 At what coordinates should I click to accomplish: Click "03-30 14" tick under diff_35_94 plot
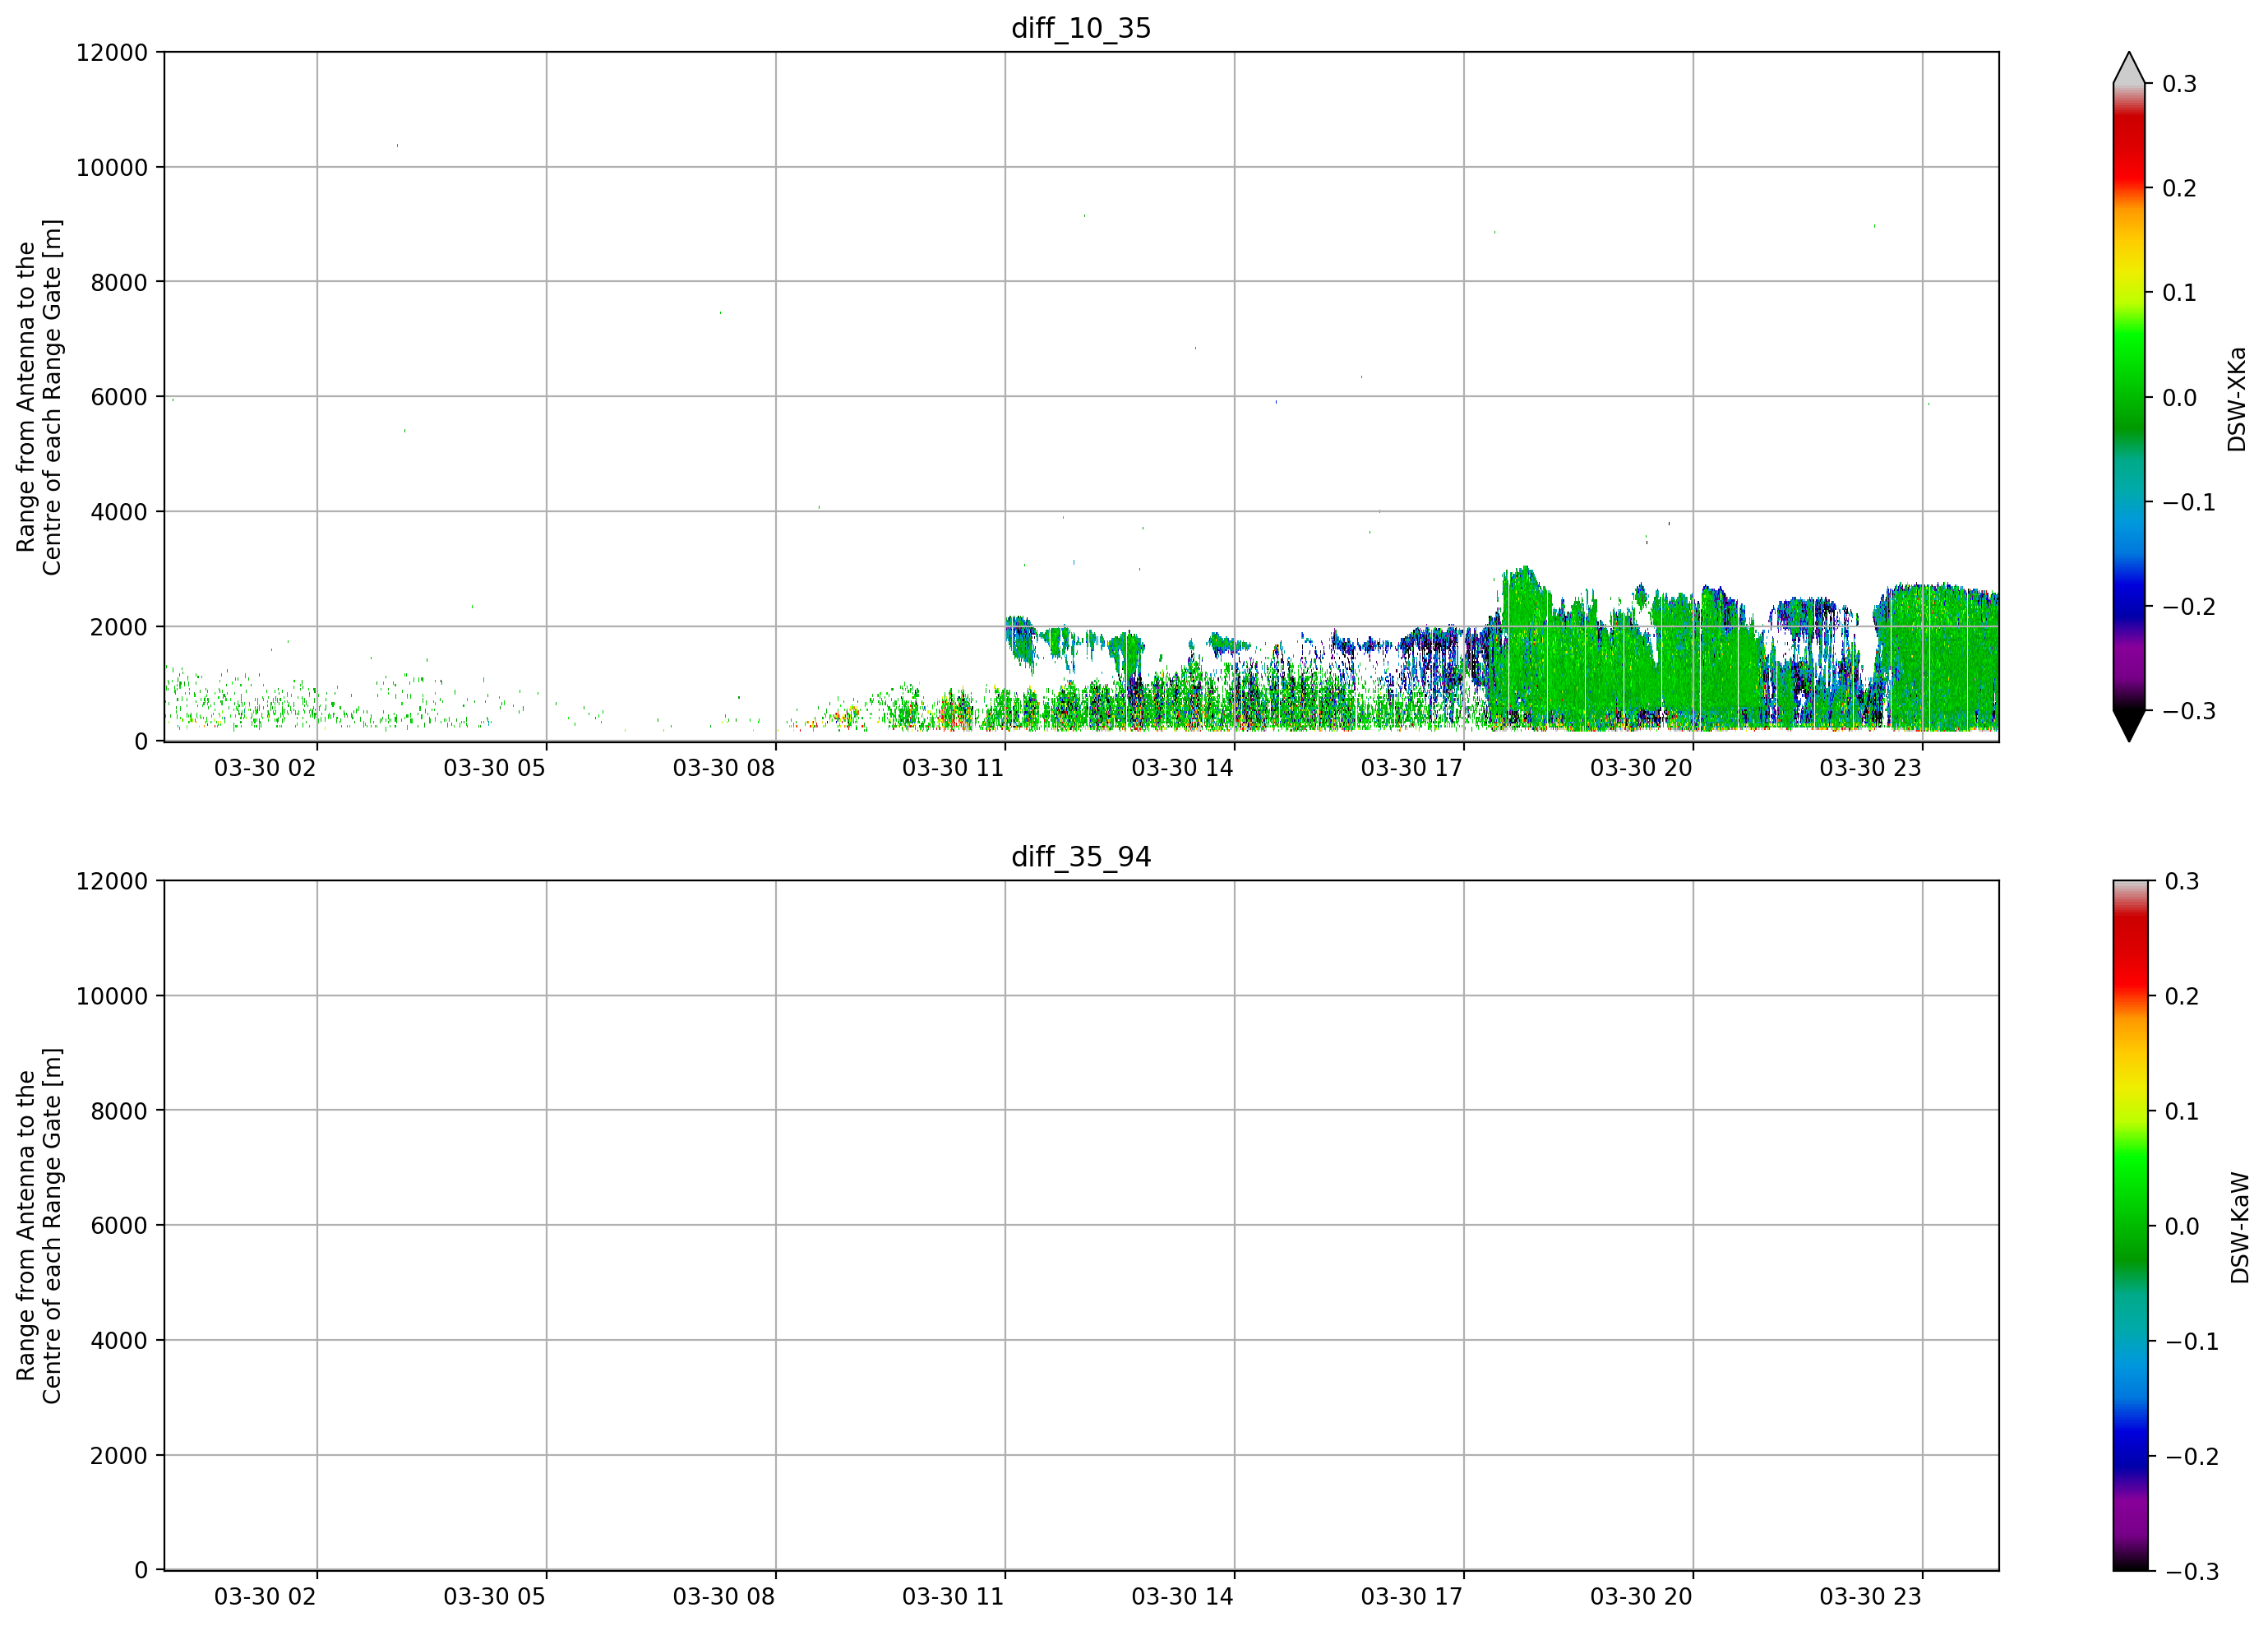point(1183,1597)
